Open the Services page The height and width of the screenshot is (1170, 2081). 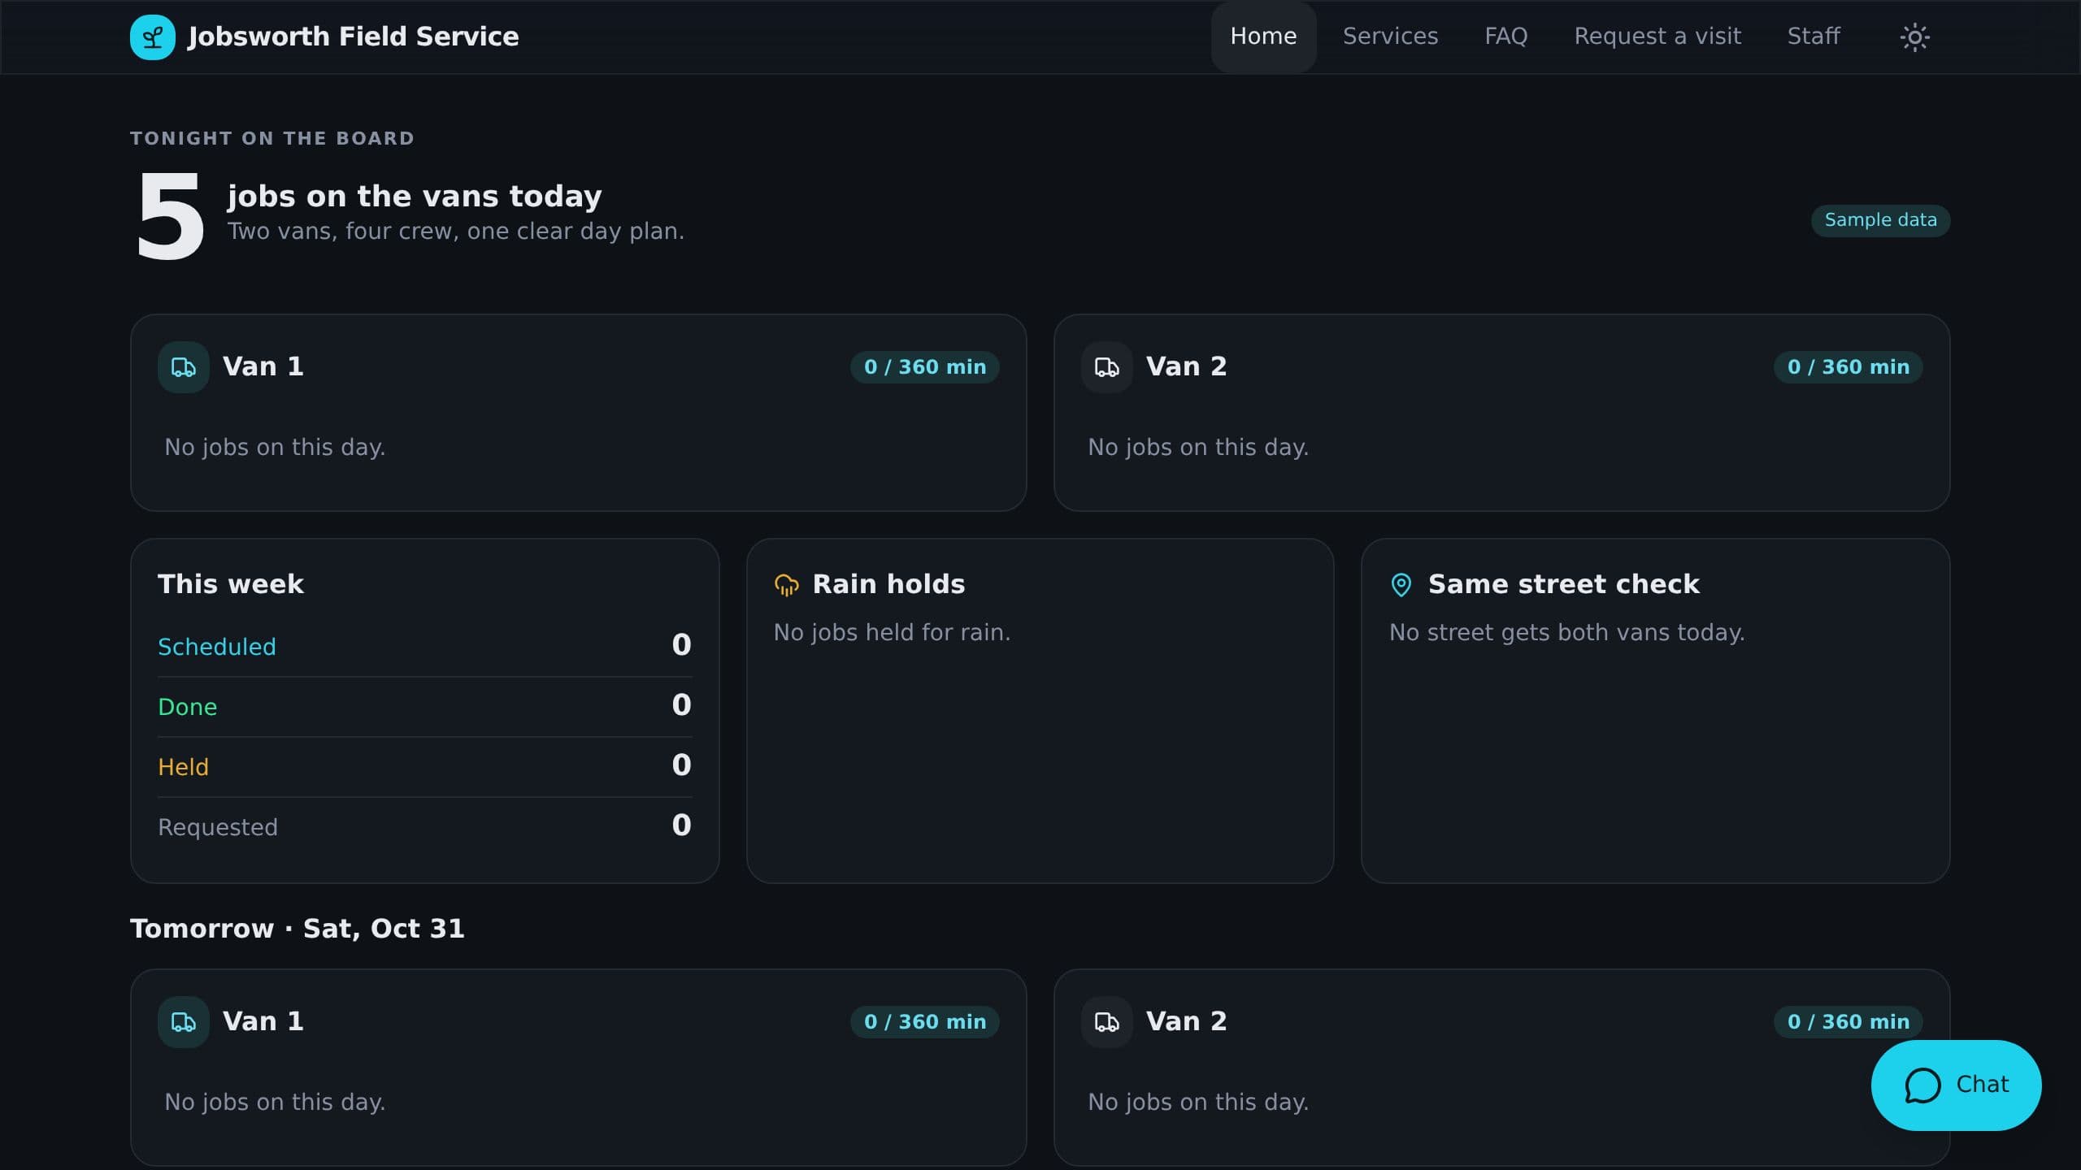1390,37
